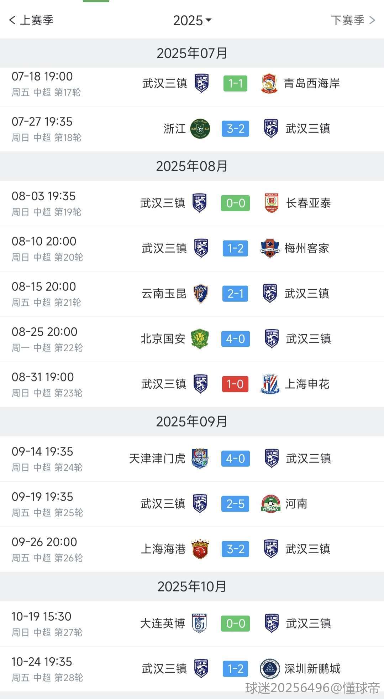Viewport: 384px width, 699px height.
Task: Click the Shanghai Port (上海海港) team logo
Action: point(200,549)
